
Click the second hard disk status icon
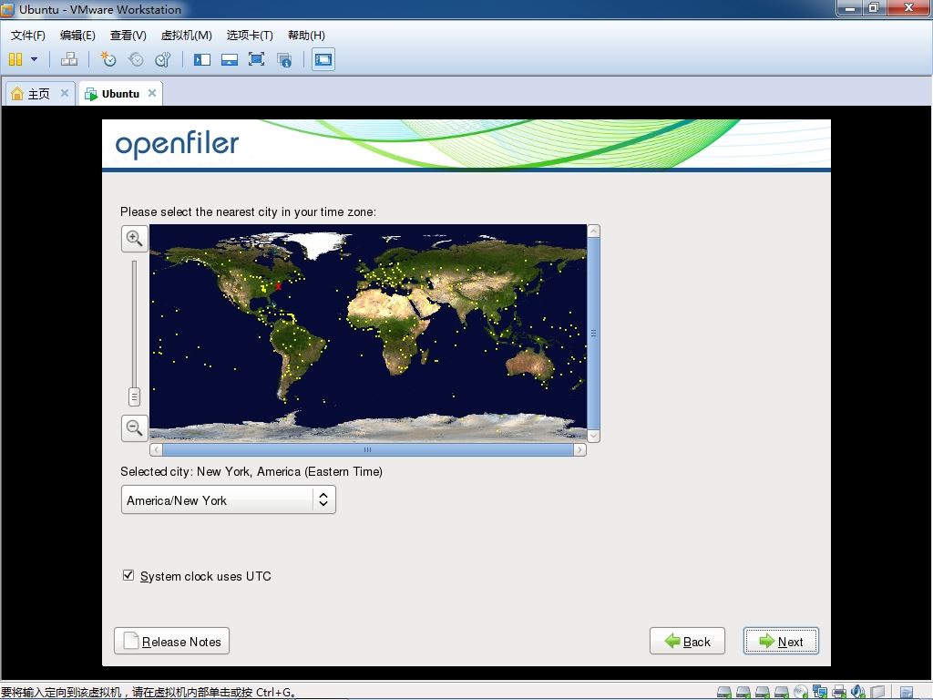(x=743, y=692)
